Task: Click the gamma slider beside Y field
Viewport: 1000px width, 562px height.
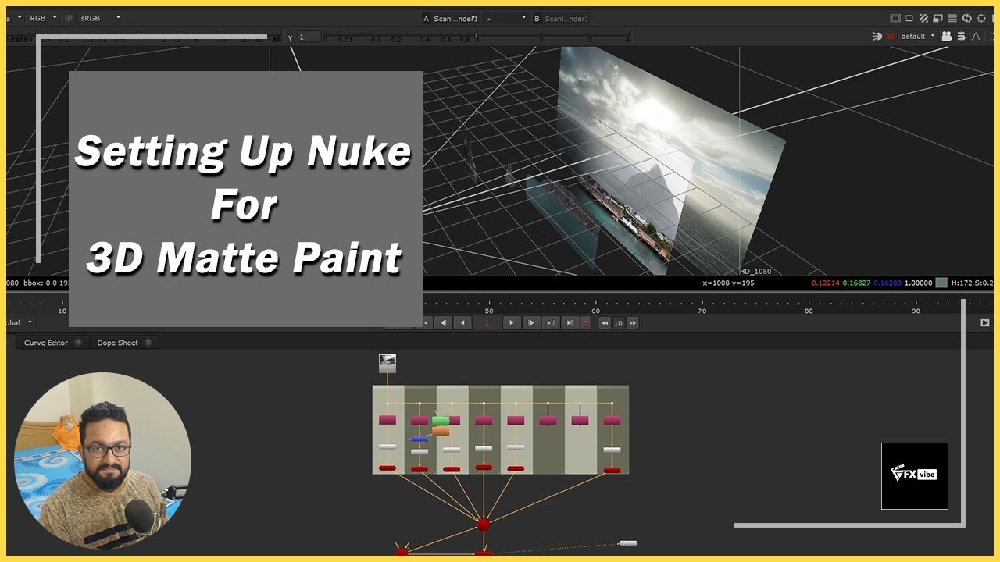Action: [x=477, y=37]
